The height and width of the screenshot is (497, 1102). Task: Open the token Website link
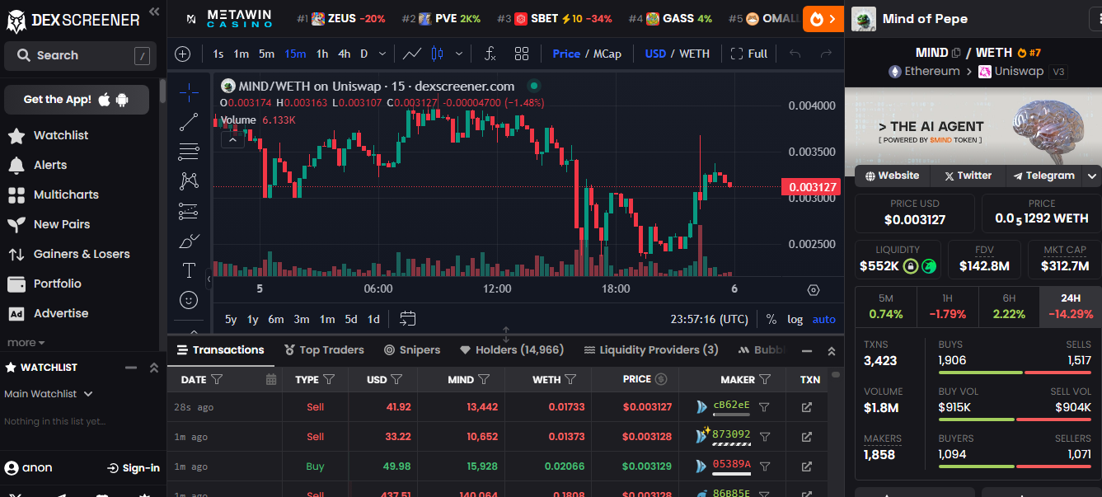click(892, 176)
